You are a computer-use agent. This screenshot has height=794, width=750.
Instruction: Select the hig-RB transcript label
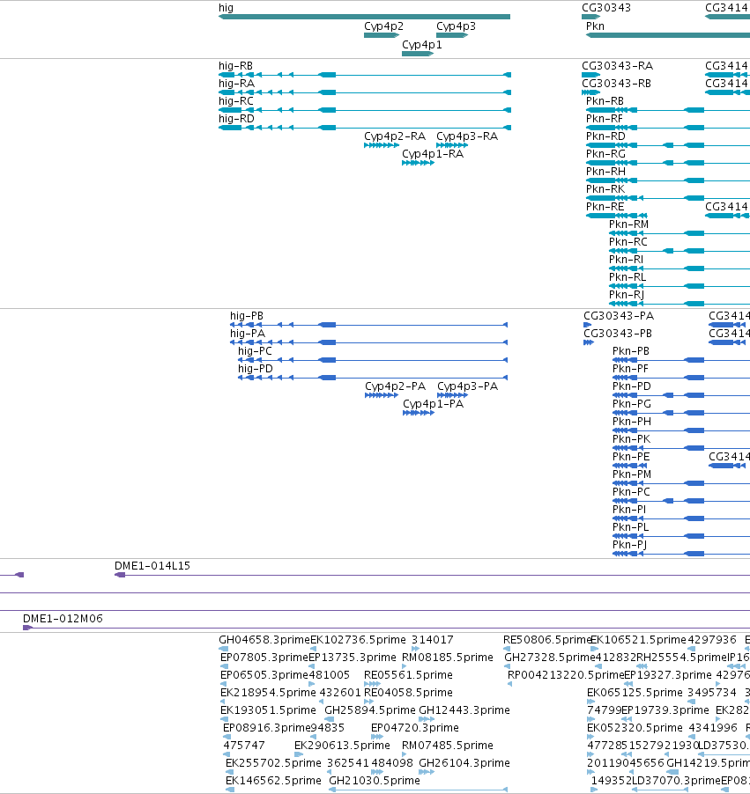coord(235,66)
